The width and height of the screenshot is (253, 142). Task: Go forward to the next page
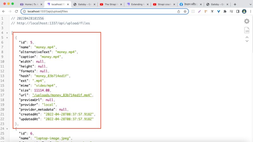10,11
